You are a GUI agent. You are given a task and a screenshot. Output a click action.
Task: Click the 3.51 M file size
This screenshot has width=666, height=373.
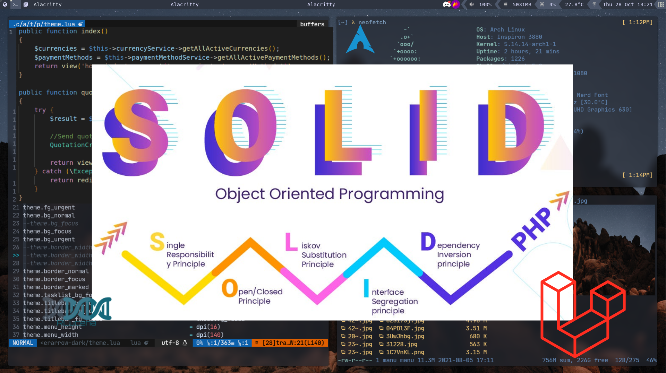[x=476, y=328]
